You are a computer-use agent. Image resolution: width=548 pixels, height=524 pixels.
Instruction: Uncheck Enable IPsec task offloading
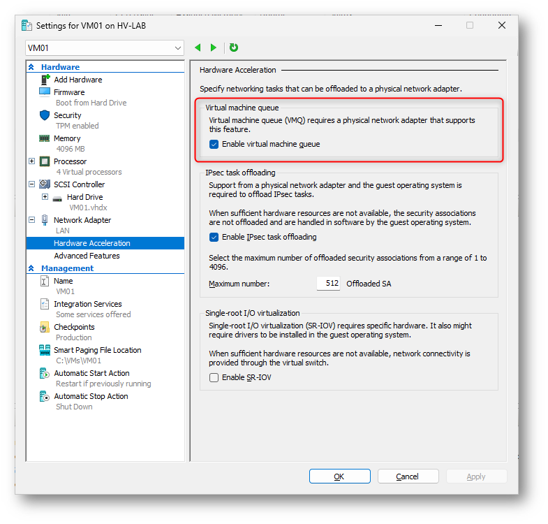coord(214,237)
